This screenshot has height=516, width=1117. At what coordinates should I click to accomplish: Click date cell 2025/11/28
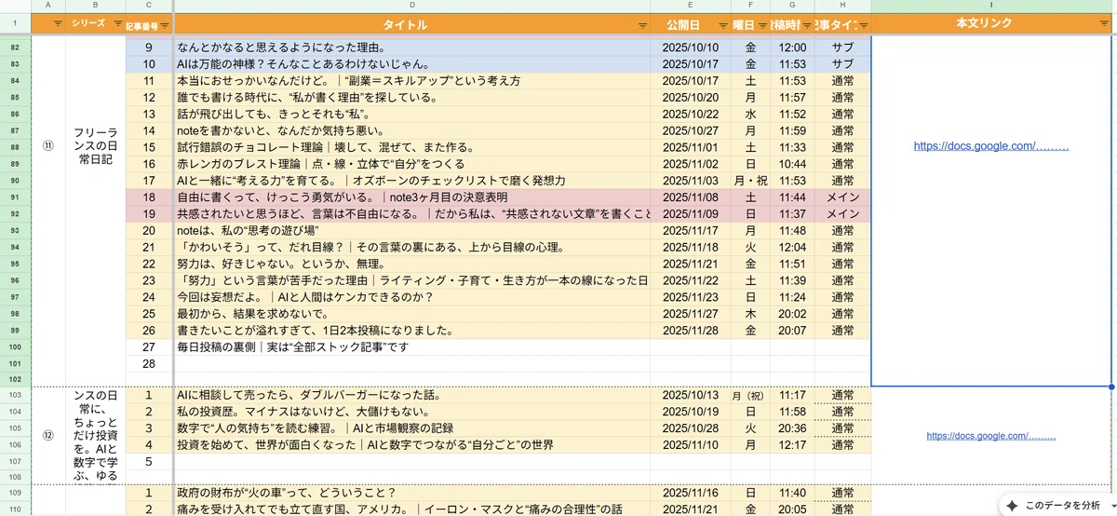point(690,331)
